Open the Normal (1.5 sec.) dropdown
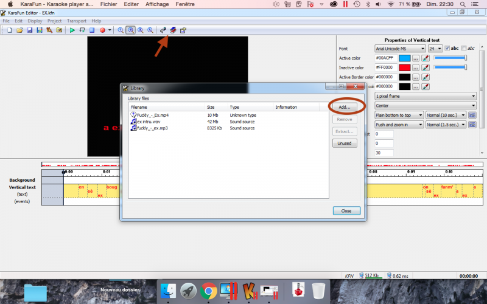 click(x=446, y=125)
